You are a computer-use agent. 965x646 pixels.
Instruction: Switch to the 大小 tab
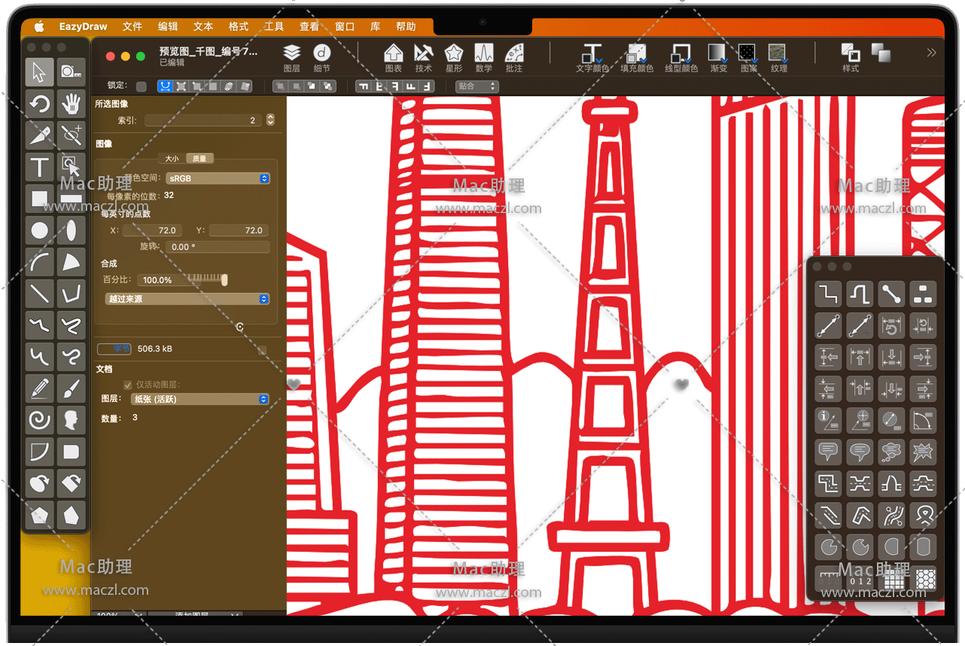pyautogui.click(x=172, y=159)
